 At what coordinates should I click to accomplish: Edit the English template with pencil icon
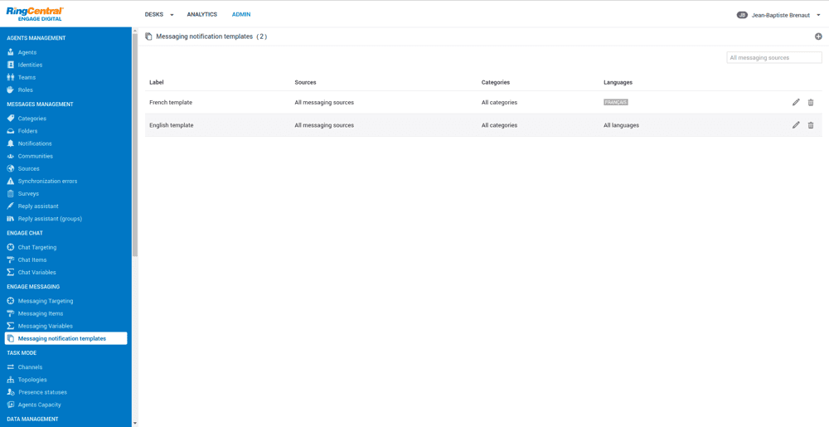point(796,125)
